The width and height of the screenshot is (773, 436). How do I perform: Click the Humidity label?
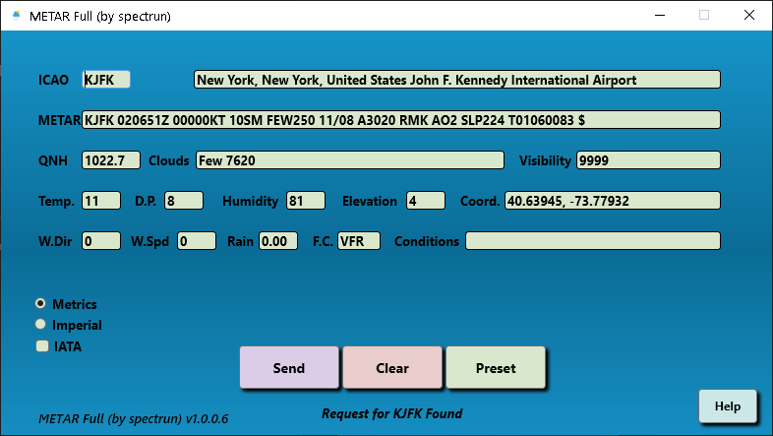click(250, 201)
